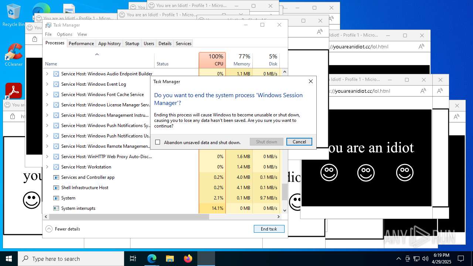Click process list scroll left arrow
This screenshot has width=473, height=266.
point(46,217)
